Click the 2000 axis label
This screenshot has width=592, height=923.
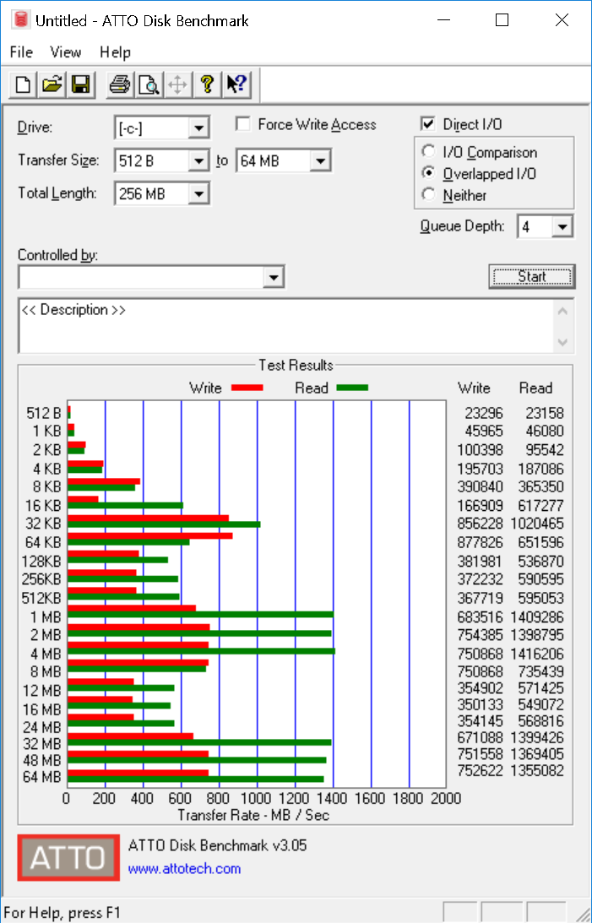[445, 799]
